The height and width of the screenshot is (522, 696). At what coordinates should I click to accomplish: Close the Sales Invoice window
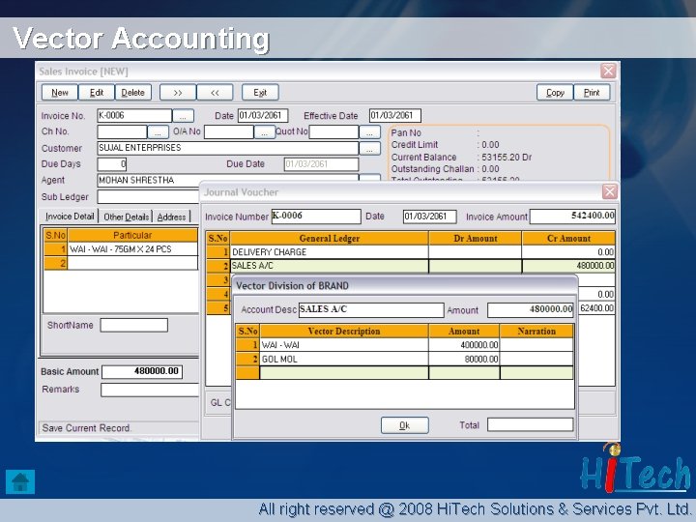[608, 71]
